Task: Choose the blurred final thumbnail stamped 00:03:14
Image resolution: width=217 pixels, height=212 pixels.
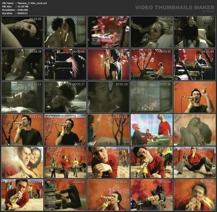Action: click(195, 195)
